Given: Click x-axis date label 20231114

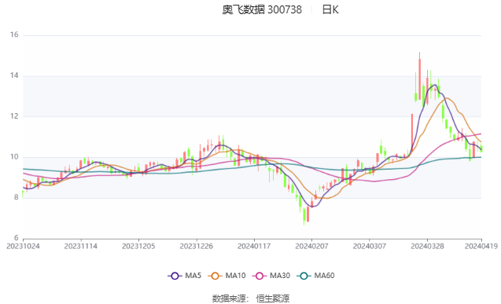Looking at the screenshot, I should point(81,246).
